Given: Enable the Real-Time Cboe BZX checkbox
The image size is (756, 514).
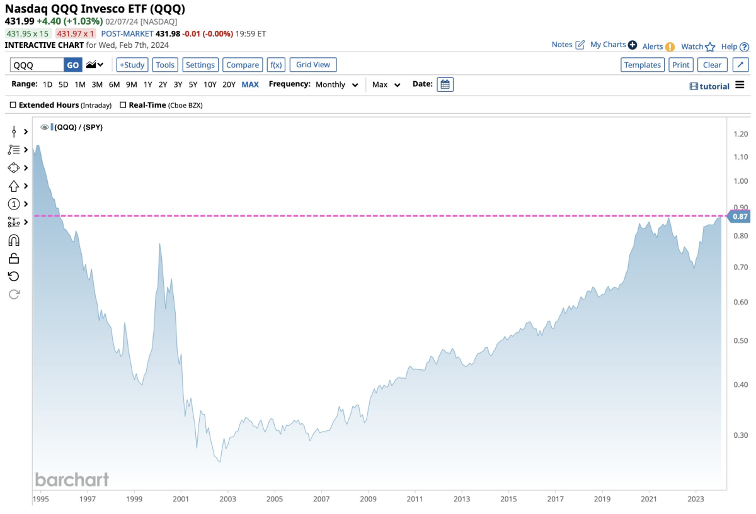Looking at the screenshot, I should (x=123, y=105).
